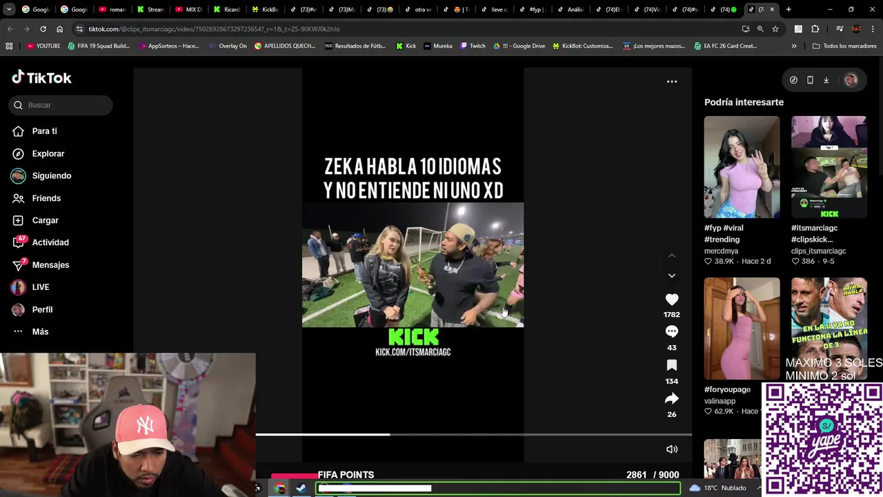Open Overlay On bookmark
This screenshot has width=883, height=497.
tap(227, 46)
